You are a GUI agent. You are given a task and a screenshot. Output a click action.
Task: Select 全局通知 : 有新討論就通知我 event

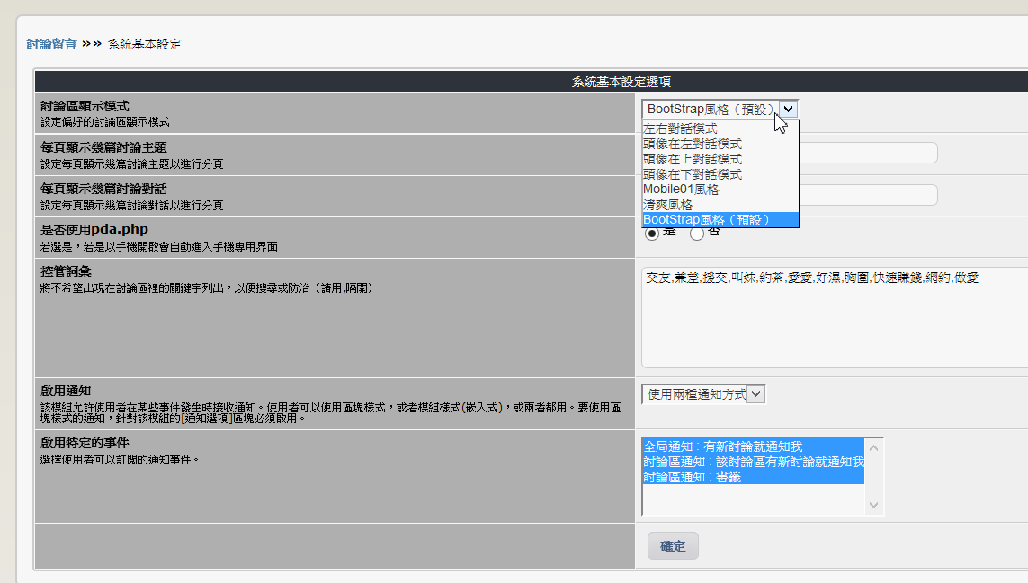pos(722,446)
